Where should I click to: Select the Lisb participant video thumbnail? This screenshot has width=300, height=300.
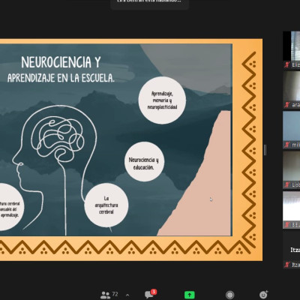292,169
